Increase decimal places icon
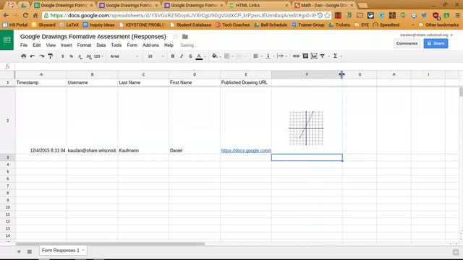This screenshot has height=260, width=463. pos(88,56)
